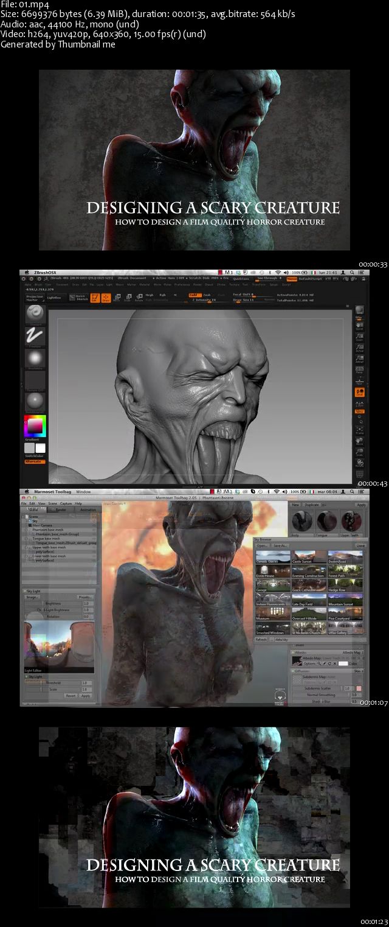Select Tongue material thumbnail in Marmoset
The height and width of the screenshot is (927, 389).
[x=327, y=522]
